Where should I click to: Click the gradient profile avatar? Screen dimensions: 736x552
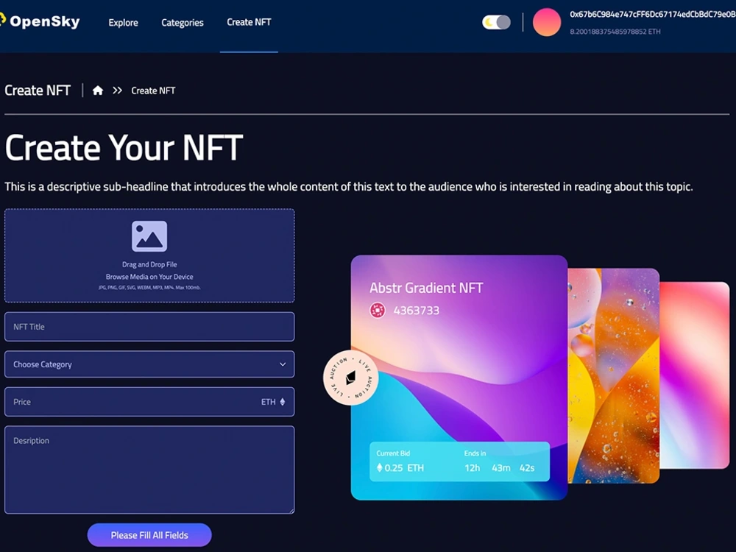click(x=546, y=22)
